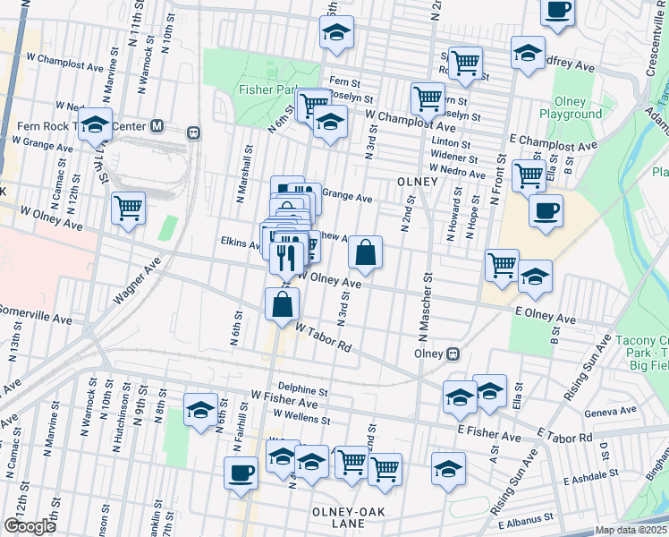Viewport: 669px width, 537px height.
Task: Open the Olney station transit icon
Action: 453,354
